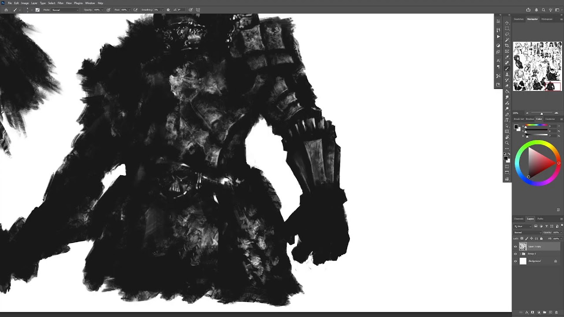
Task: Toggle lock all padlock
Action: (541, 238)
